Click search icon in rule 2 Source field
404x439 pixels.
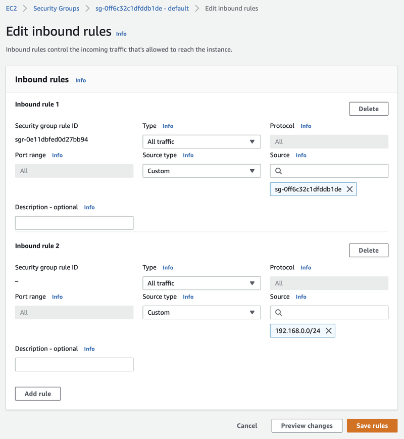tap(279, 313)
